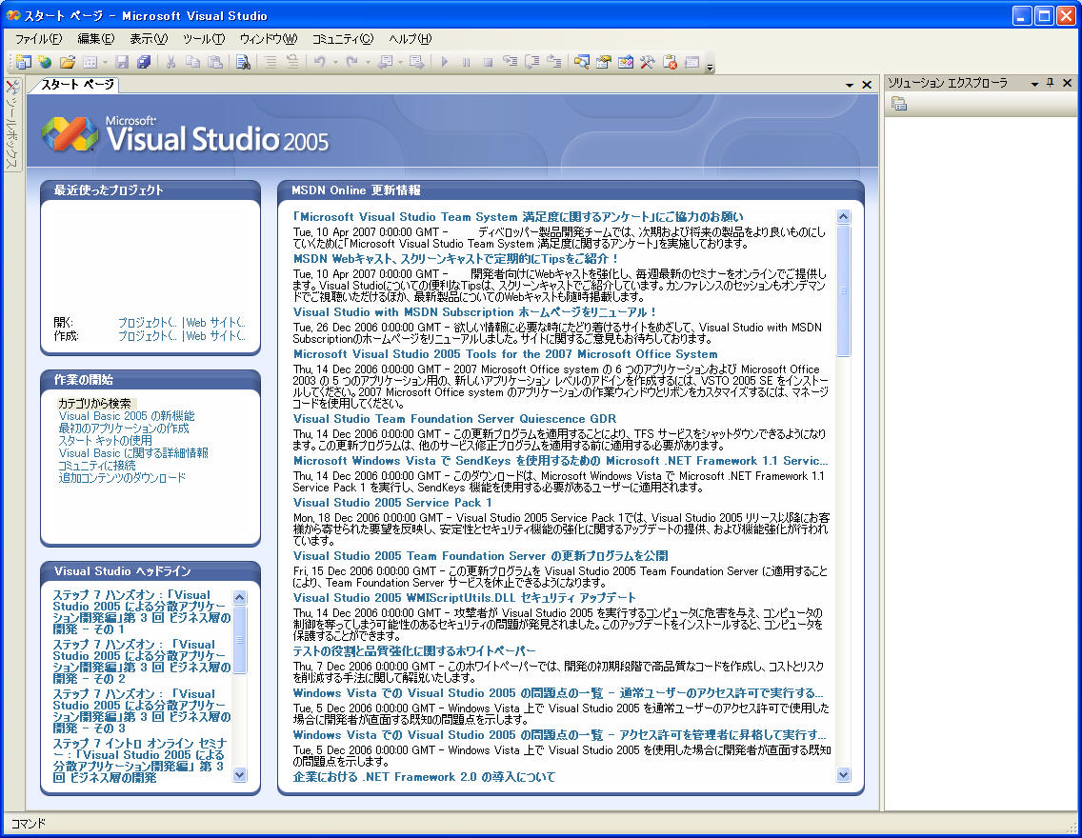Open the 表示(V) menu

tap(149, 39)
